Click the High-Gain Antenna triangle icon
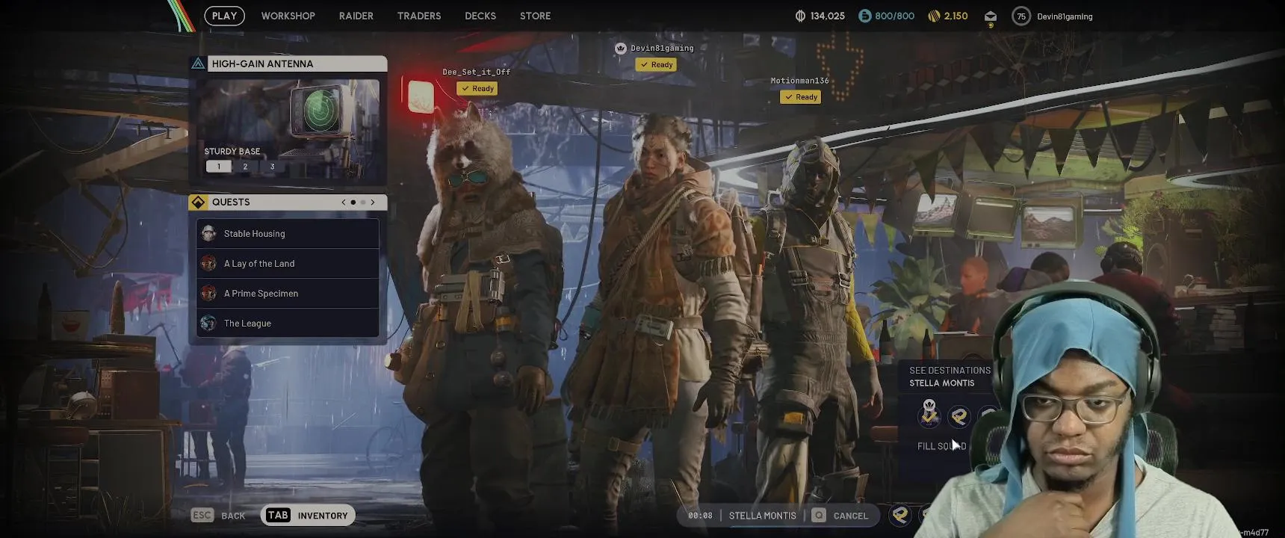The width and height of the screenshot is (1285, 538). (198, 64)
